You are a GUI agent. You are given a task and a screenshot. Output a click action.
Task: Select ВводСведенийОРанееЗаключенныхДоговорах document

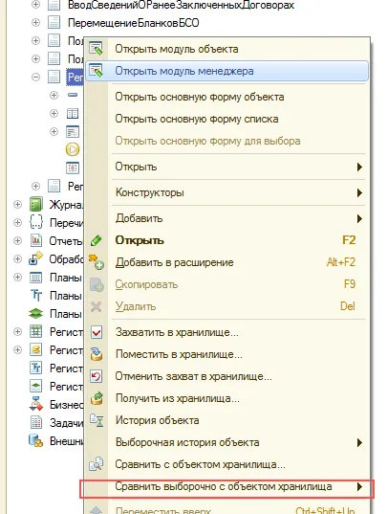pyautogui.click(x=181, y=5)
